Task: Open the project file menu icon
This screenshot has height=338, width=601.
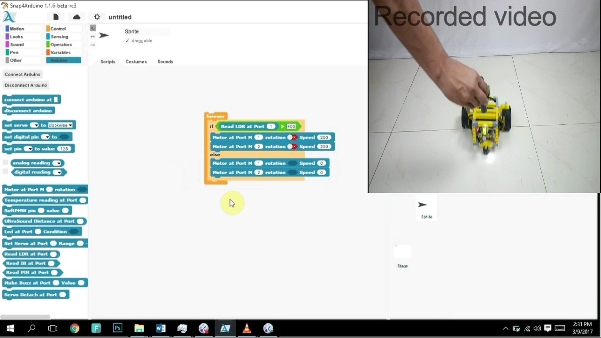Action: (56, 17)
